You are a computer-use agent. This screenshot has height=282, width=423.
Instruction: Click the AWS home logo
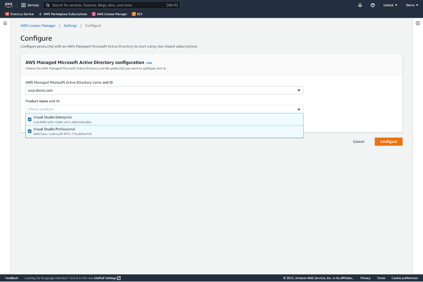pos(8,5)
